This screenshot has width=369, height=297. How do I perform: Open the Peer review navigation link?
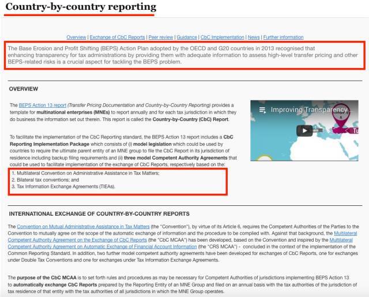(161, 37)
